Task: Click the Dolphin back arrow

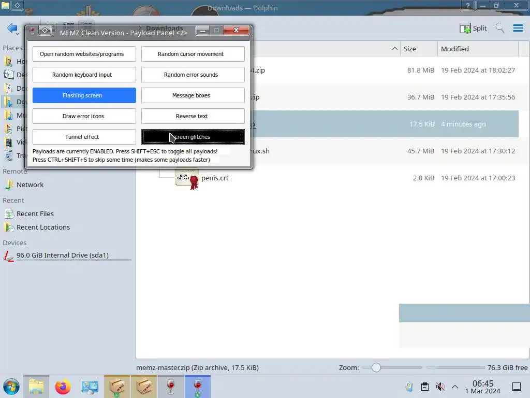Action: 12,29
